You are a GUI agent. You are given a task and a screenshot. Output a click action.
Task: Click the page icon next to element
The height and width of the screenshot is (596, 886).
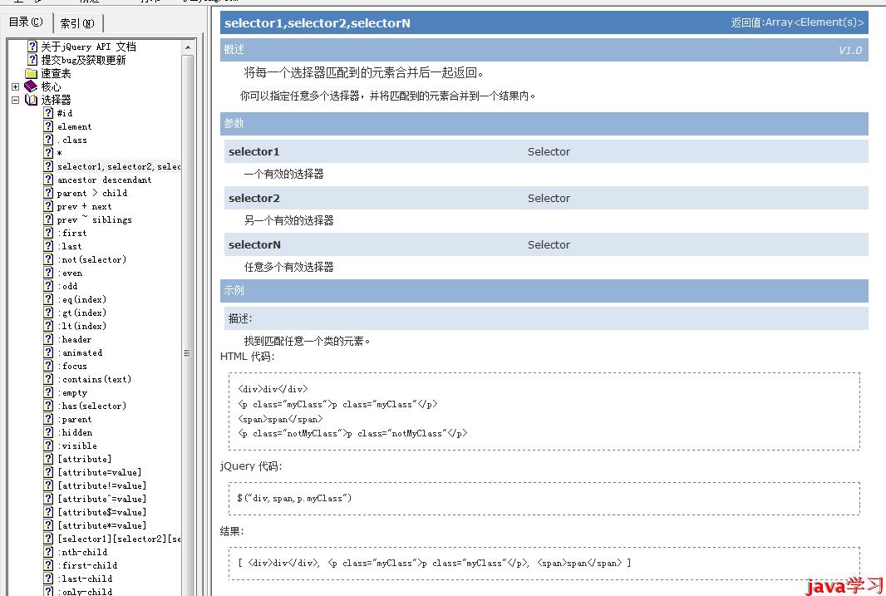coord(48,126)
